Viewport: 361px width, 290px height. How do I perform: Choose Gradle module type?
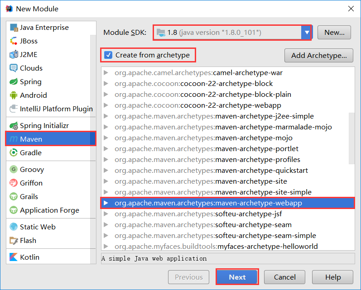click(x=48, y=152)
